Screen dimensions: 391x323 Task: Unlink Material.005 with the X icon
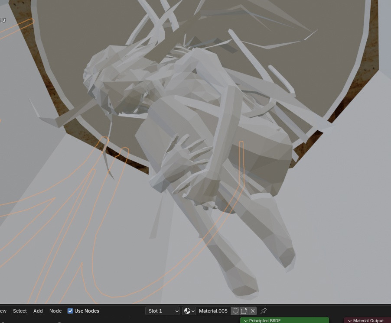tap(253, 311)
